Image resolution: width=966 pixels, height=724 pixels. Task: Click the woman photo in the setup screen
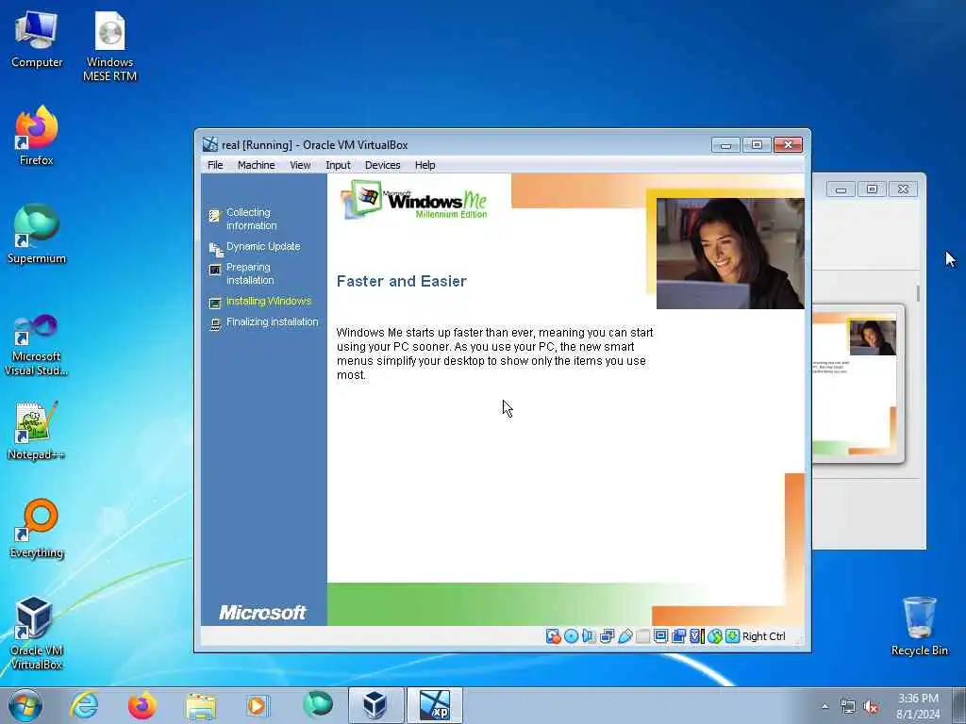(x=730, y=253)
